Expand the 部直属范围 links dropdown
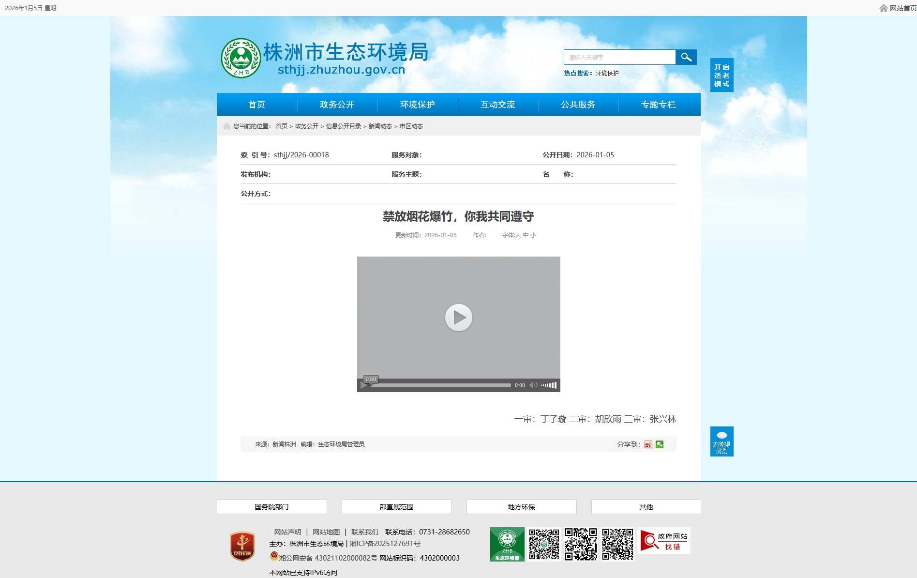917x578 pixels. coord(396,507)
